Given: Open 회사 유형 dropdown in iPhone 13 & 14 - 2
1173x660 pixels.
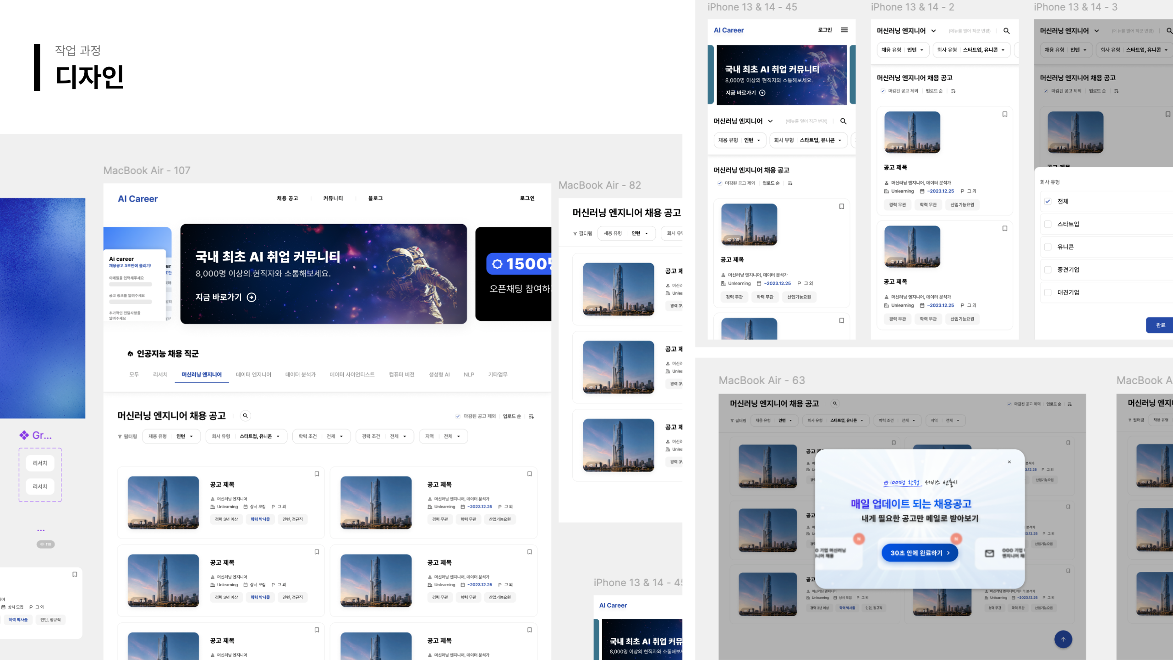Looking at the screenshot, I should 972,50.
